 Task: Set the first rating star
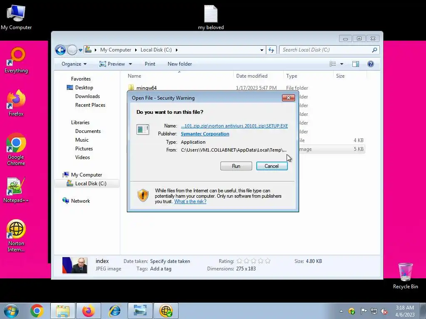239,261
